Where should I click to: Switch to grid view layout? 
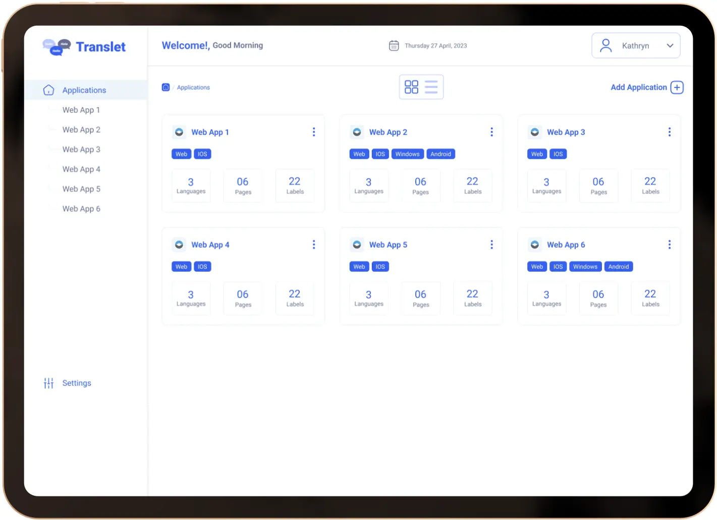coord(411,87)
